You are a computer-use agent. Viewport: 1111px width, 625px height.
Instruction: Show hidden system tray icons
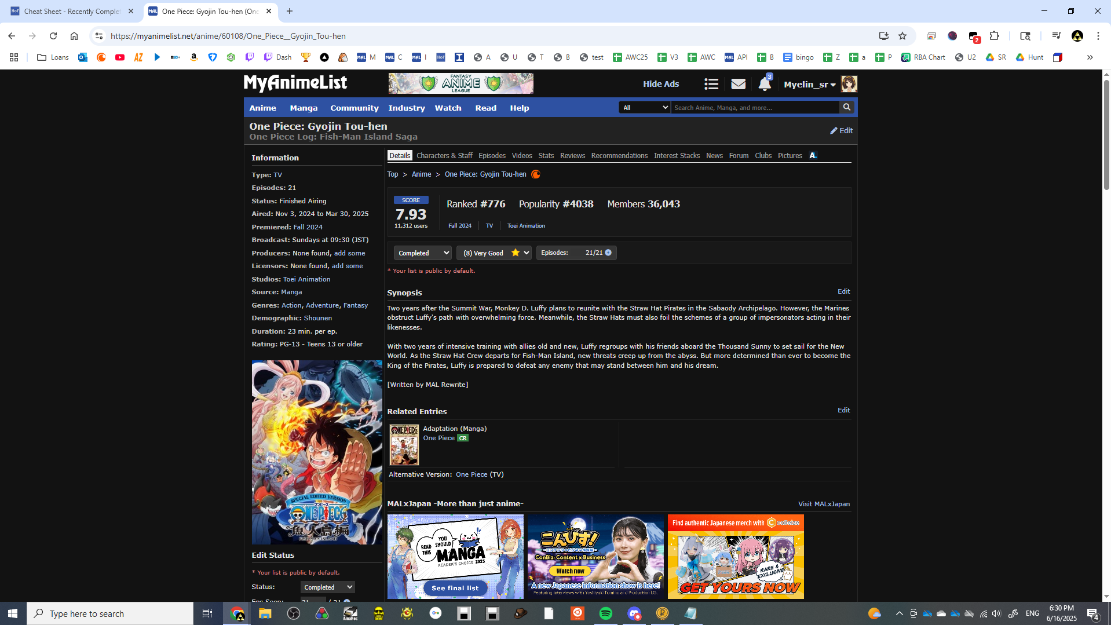pyautogui.click(x=899, y=613)
